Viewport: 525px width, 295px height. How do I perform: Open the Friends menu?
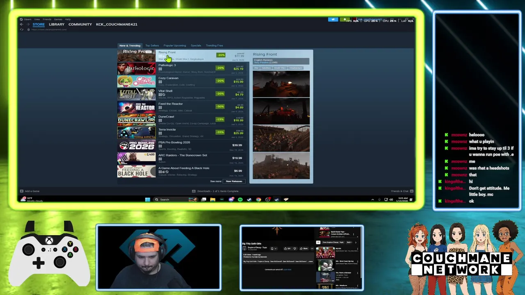[47, 19]
